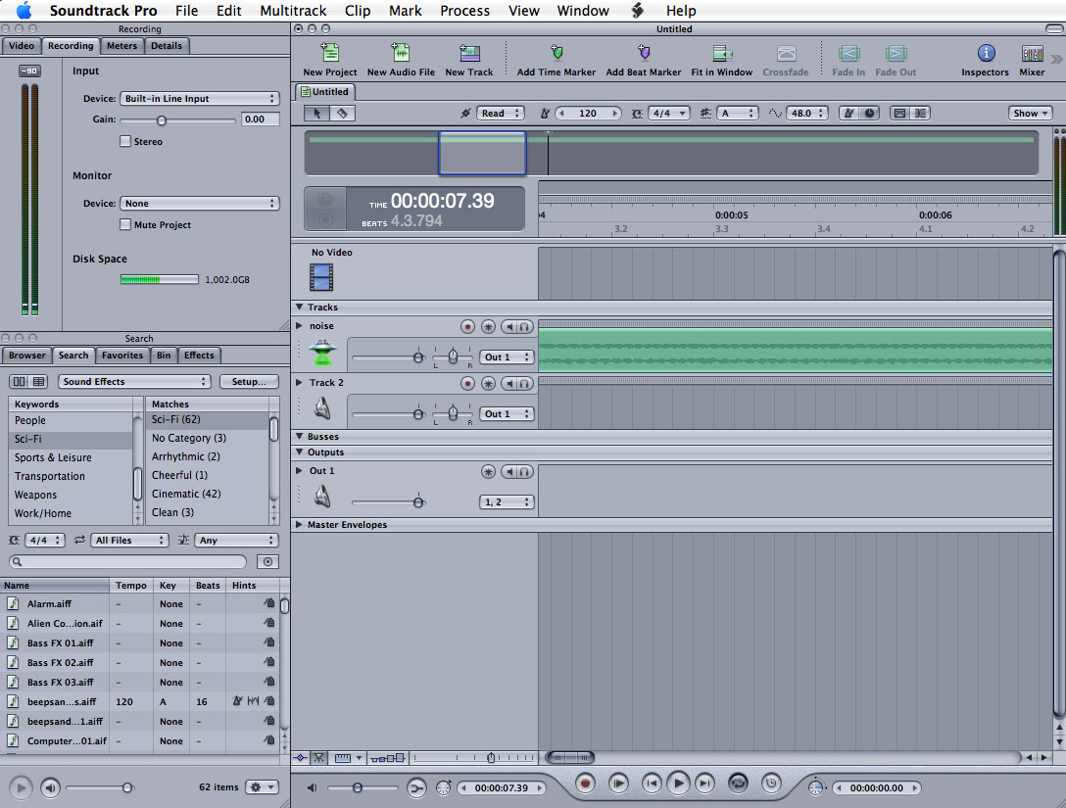Solo the noise track
The width and height of the screenshot is (1066, 808).
click(x=524, y=327)
